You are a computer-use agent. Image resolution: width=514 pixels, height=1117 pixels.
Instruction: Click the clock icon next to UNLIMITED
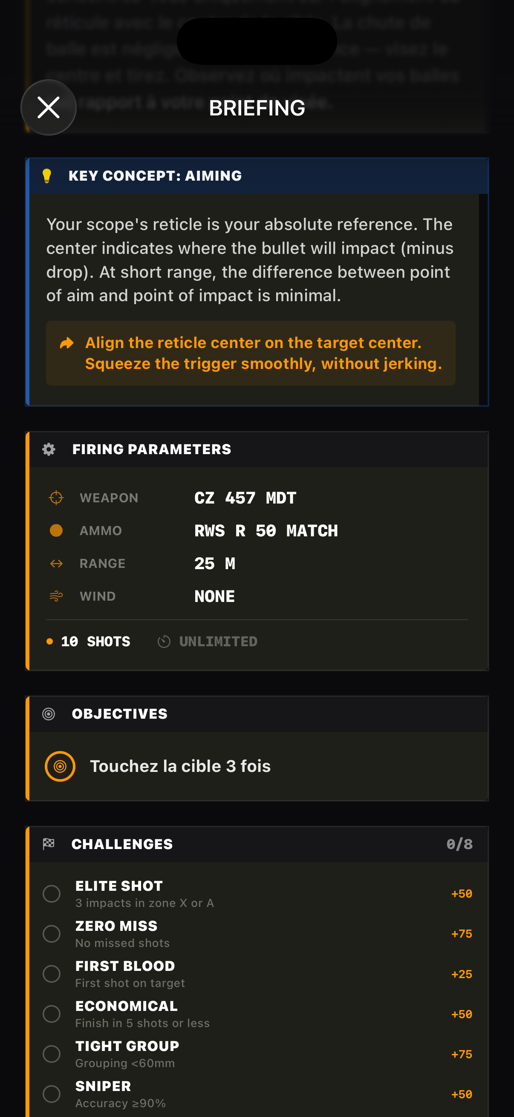[x=164, y=641]
